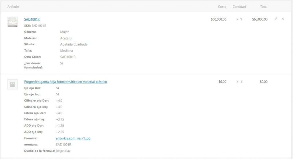Sort by the Artículo column header
293x159 pixels.
click(13, 7)
